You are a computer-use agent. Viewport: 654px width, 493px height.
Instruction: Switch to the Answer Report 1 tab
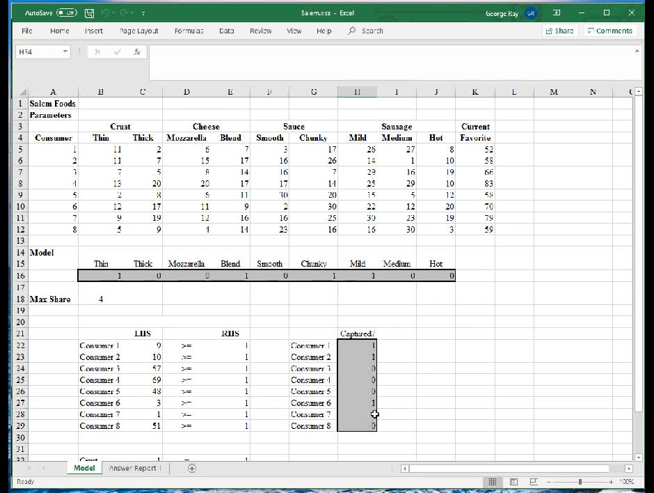(x=135, y=469)
